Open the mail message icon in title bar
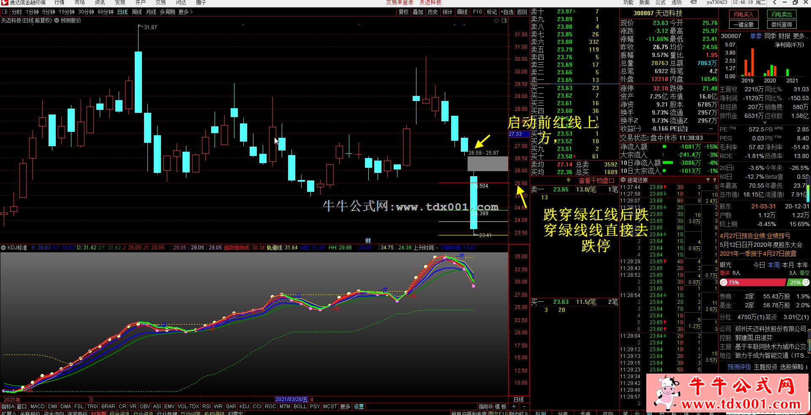Screen dimensions: 811x415 click(x=693, y=2)
